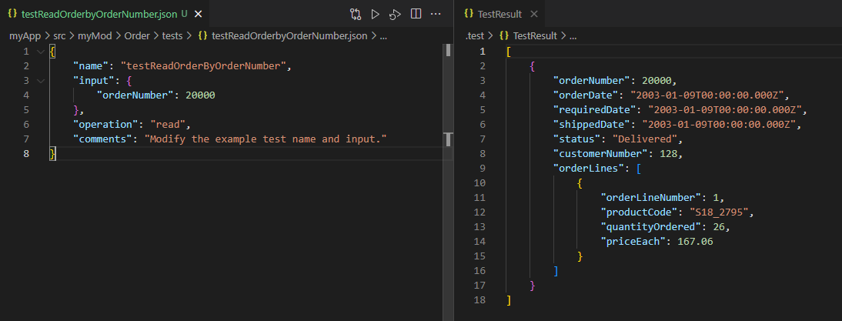Expand the left breadcrumb trailing ellipsis
This screenshot has height=321, width=842.
click(383, 36)
